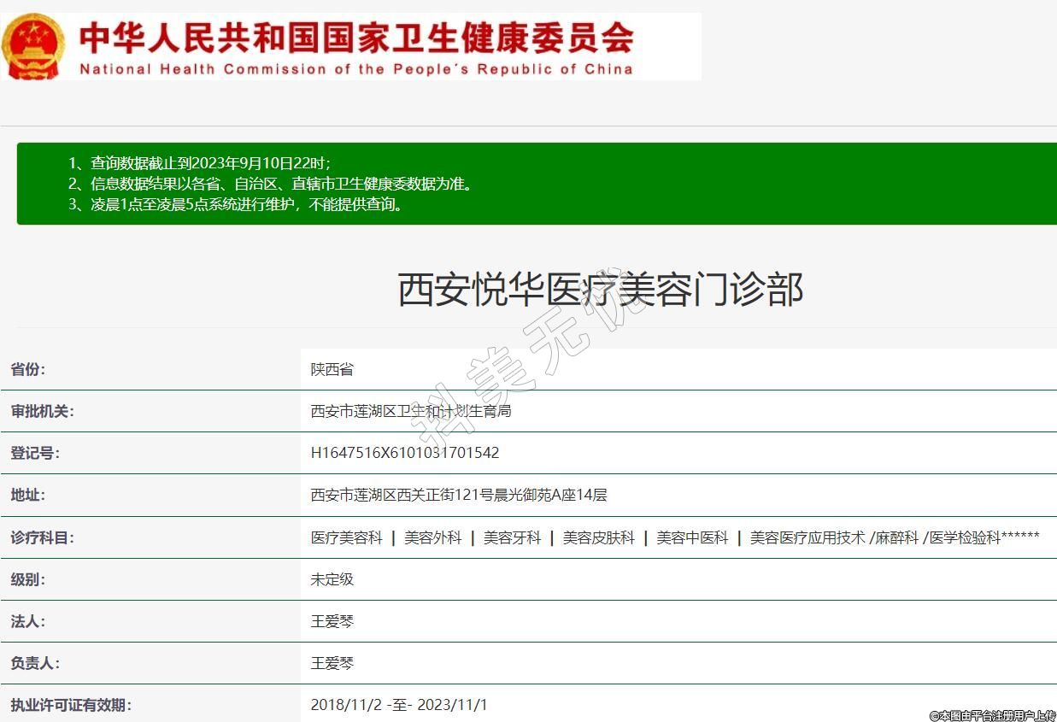Click the 王爱琴 name in 负责人 row
The height and width of the screenshot is (722, 1057).
332,663
